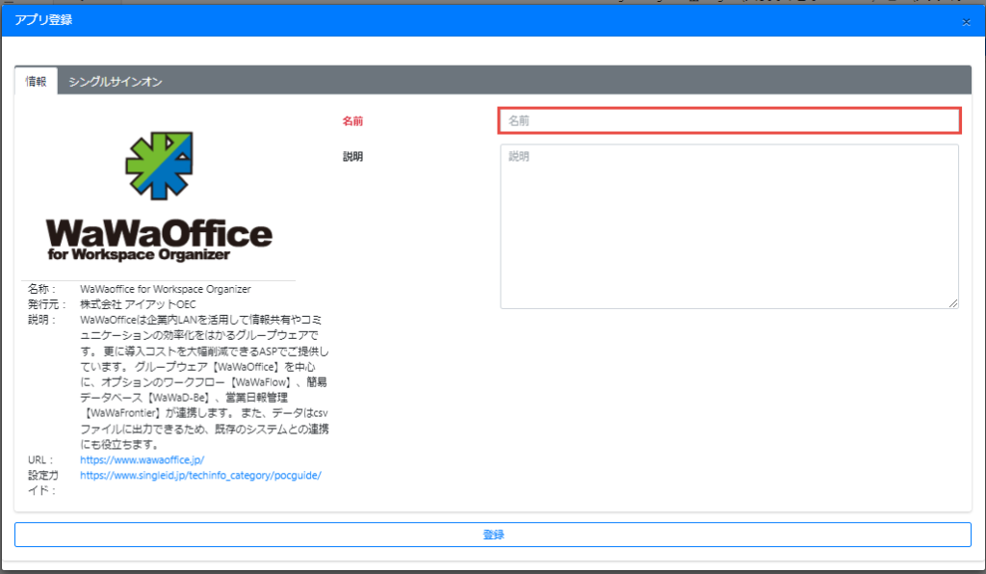Open the singleid.jp pocguide setup link
986x574 pixels.
coord(199,475)
